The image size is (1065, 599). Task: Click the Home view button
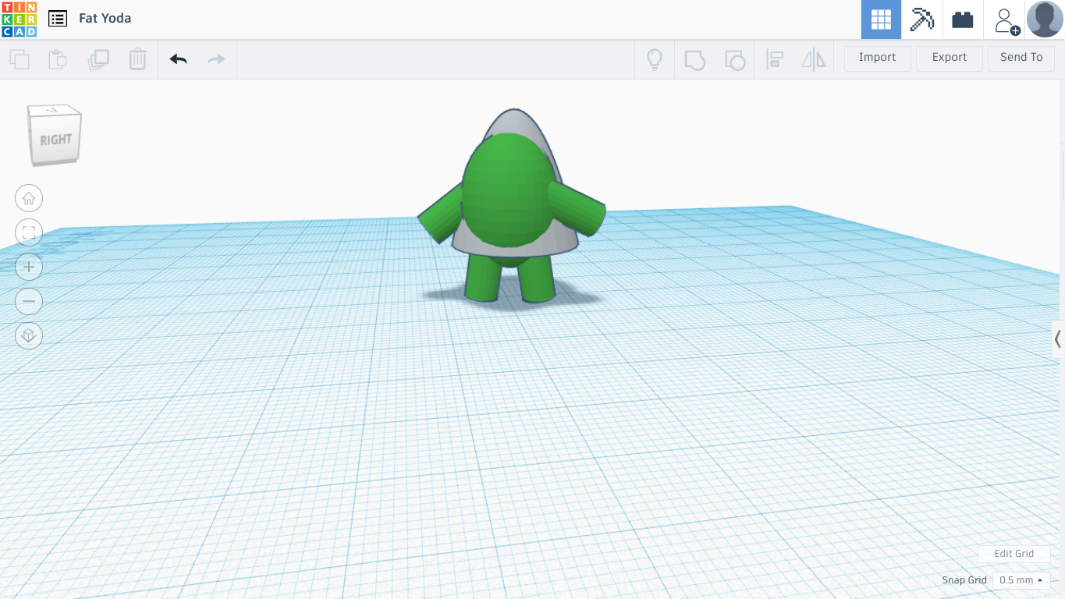pyautogui.click(x=29, y=198)
